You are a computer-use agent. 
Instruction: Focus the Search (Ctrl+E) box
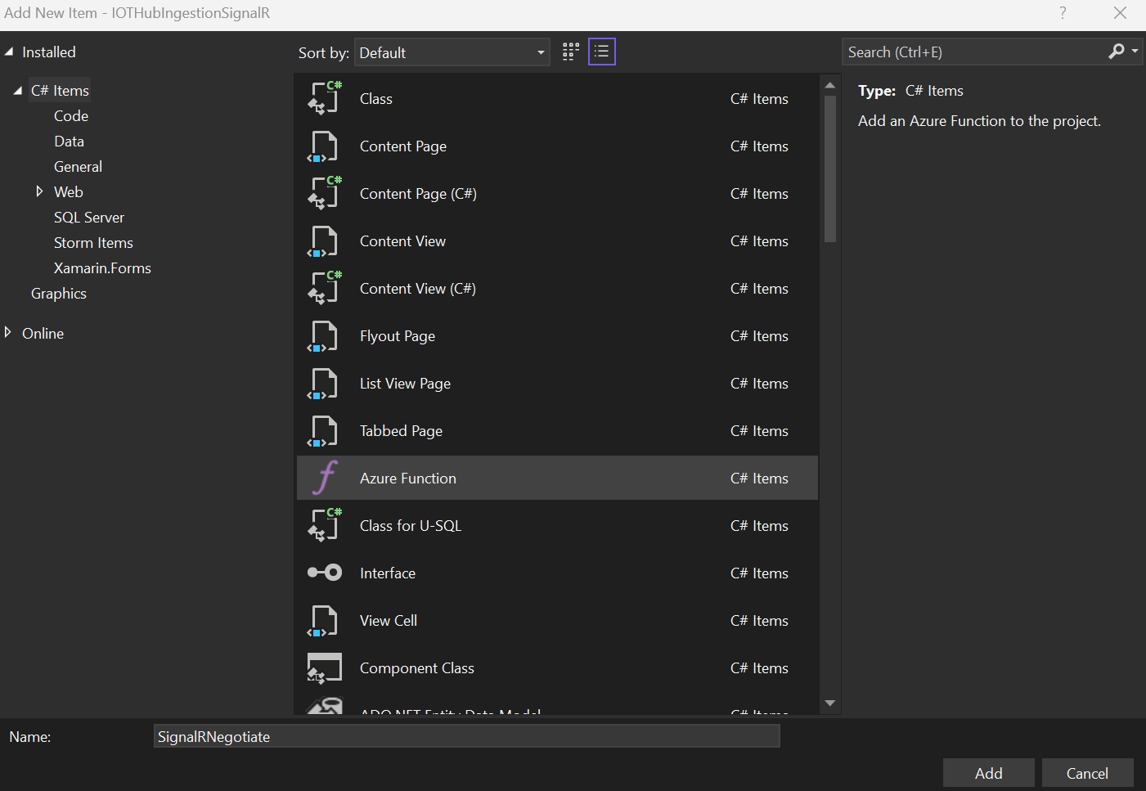pyautogui.click(x=975, y=52)
